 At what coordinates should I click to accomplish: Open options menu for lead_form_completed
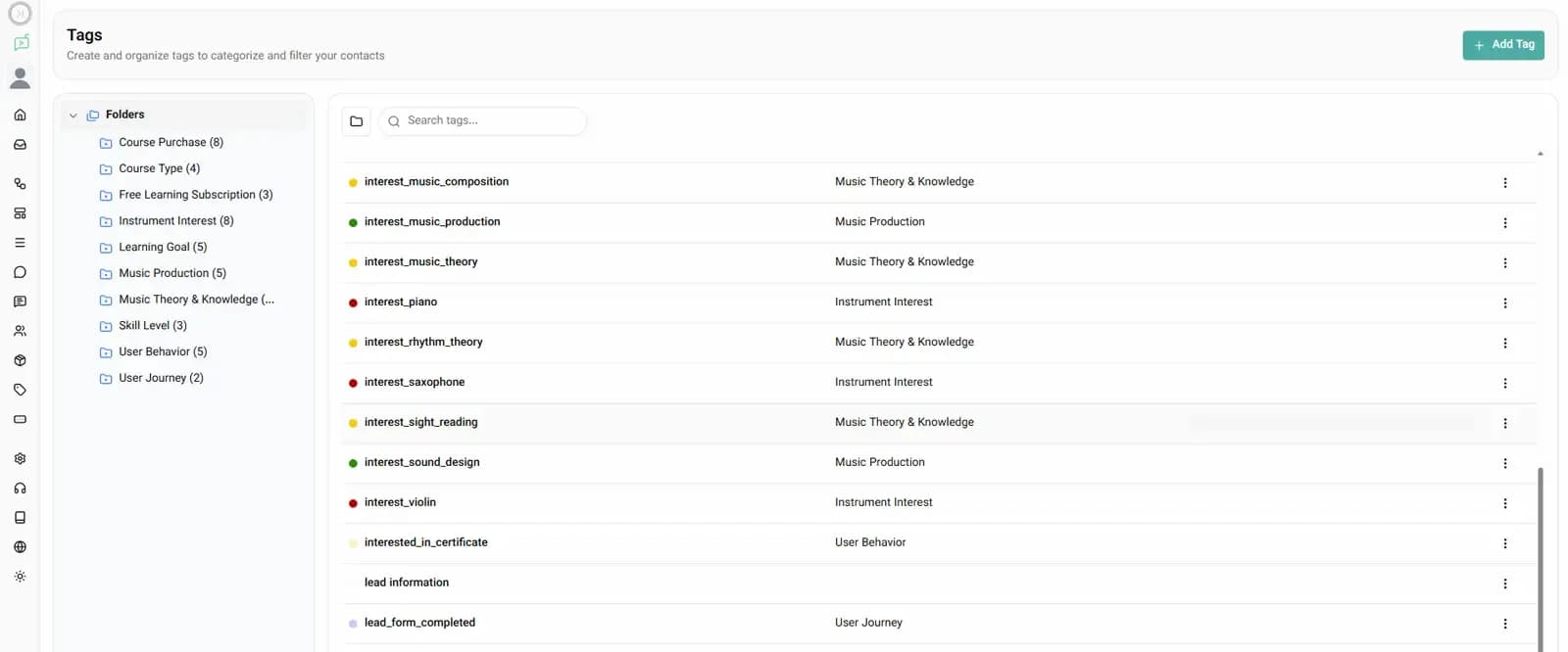[x=1505, y=625]
